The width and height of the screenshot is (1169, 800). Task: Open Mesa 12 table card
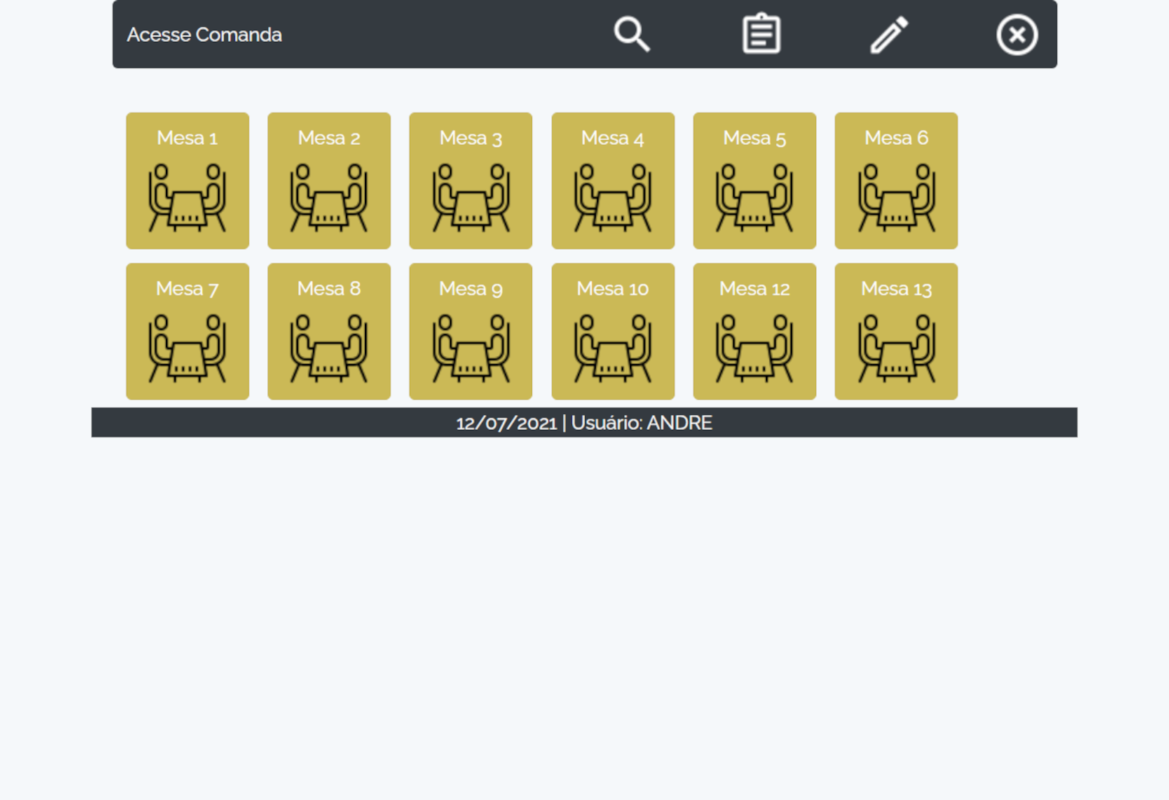[x=754, y=331]
